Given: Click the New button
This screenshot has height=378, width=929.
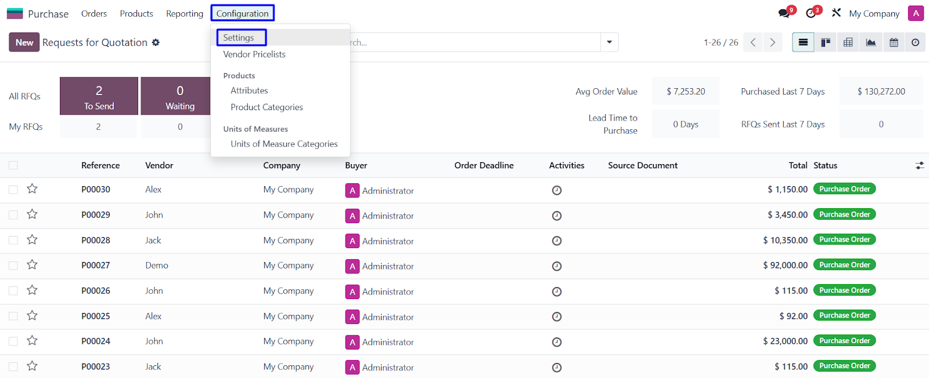Looking at the screenshot, I should click(x=24, y=42).
